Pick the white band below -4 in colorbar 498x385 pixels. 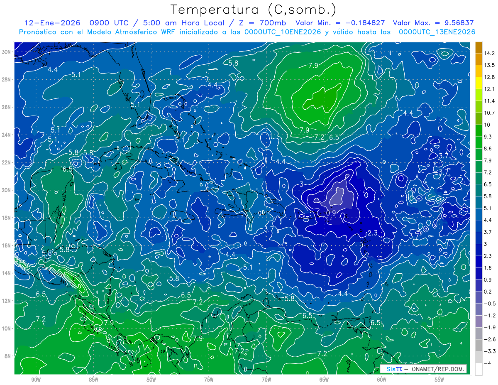coord(478,369)
